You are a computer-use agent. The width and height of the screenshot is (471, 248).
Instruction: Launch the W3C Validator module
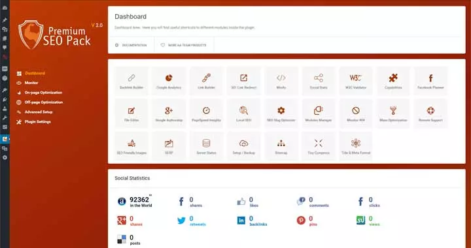356,81
